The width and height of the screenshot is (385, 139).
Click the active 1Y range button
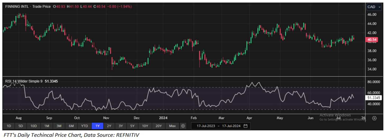click(97, 126)
